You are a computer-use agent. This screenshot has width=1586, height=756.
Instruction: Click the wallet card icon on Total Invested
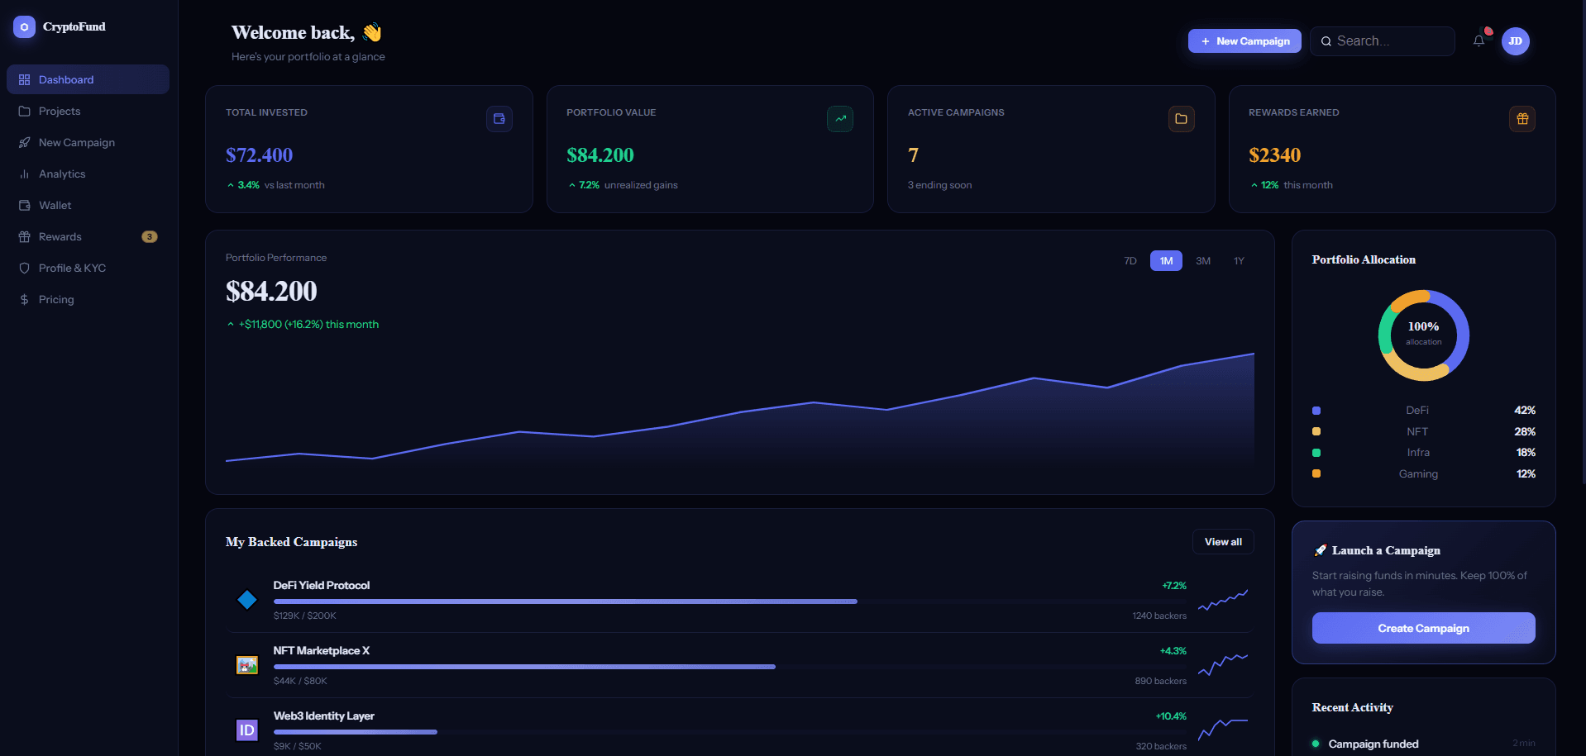499,118
